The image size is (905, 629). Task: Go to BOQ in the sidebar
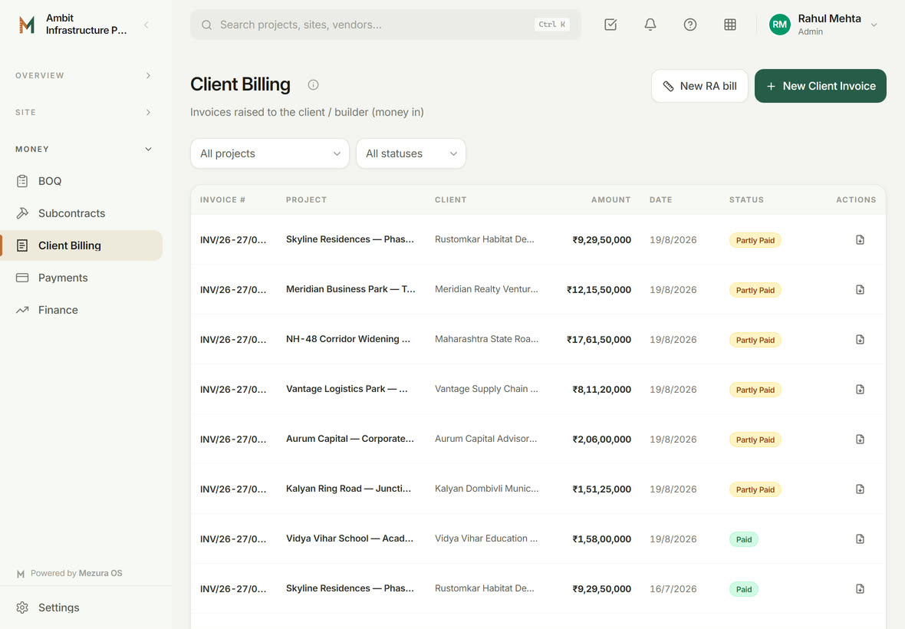pos(82,181)
